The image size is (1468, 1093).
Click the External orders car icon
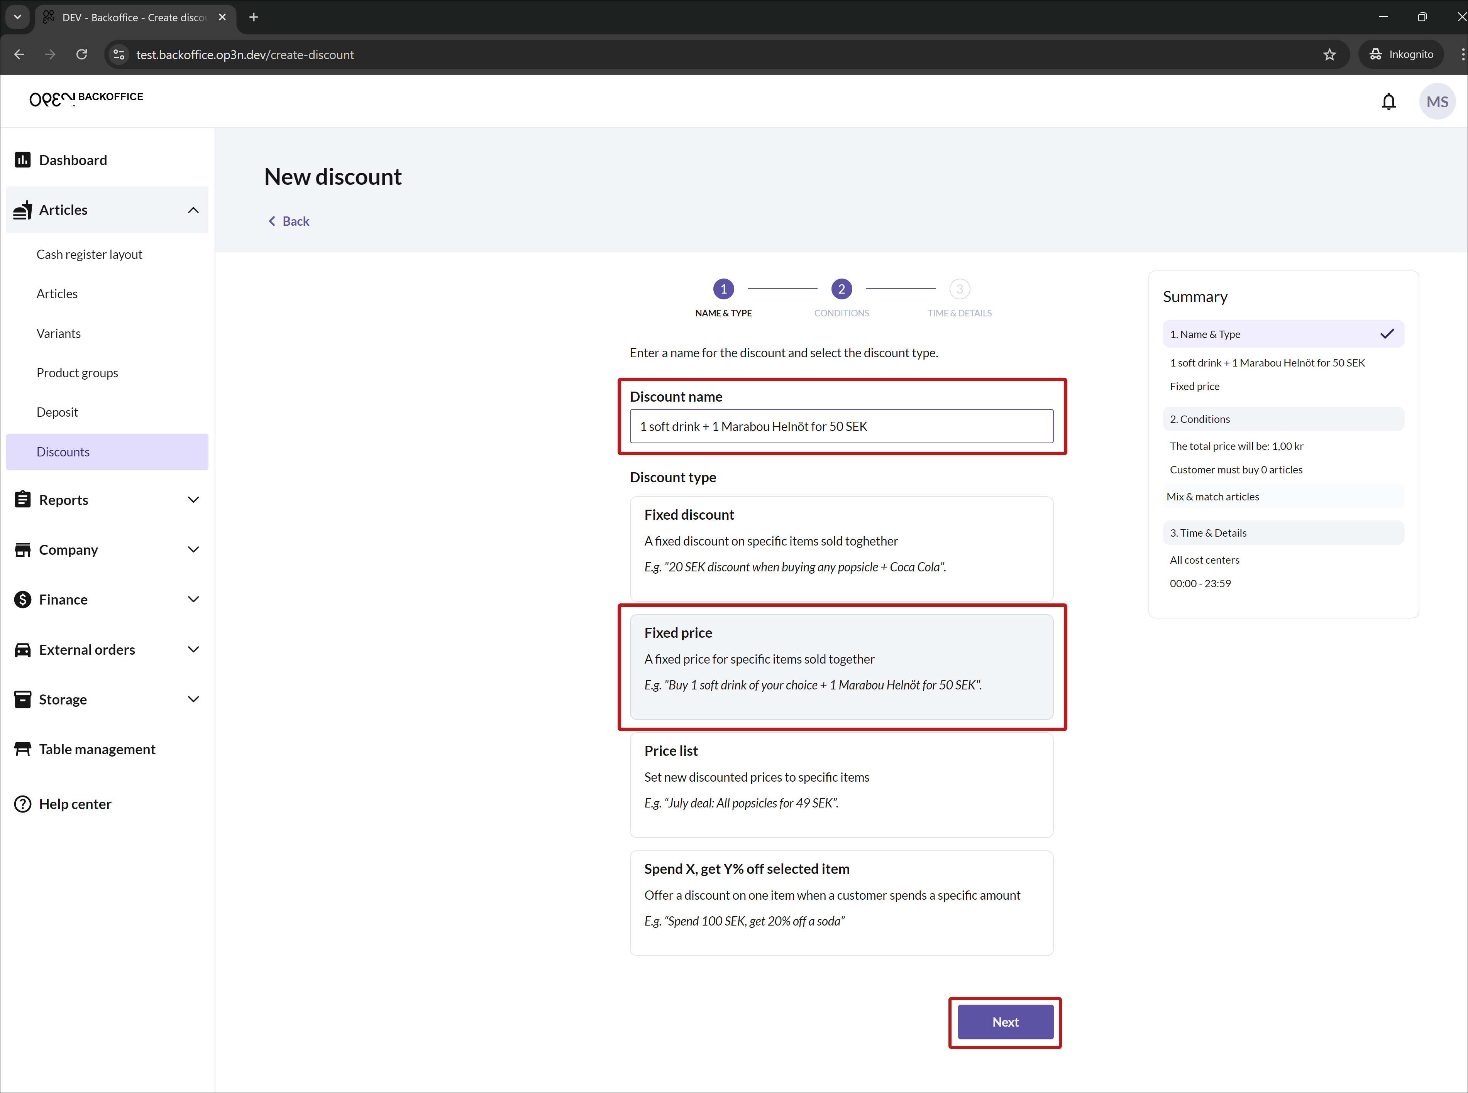22,650
